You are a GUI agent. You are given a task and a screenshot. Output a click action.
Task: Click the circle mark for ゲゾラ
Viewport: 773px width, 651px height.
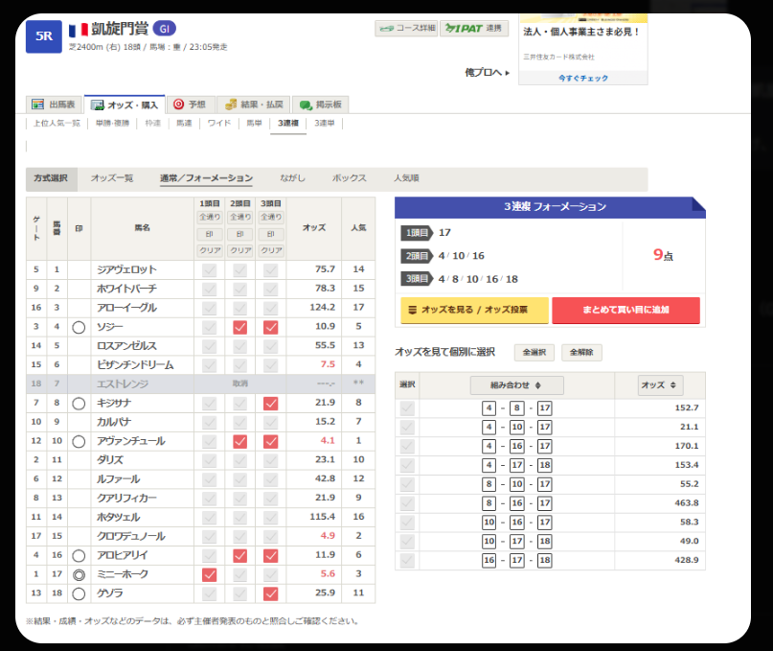79,593
